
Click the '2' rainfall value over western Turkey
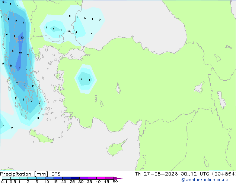(82, 79)
